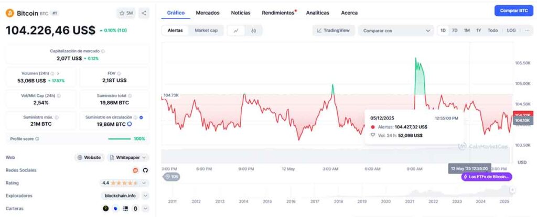Click the blue verified badge on circulating supply
This screenshot has height=217, width=537.
coord(142,117)
